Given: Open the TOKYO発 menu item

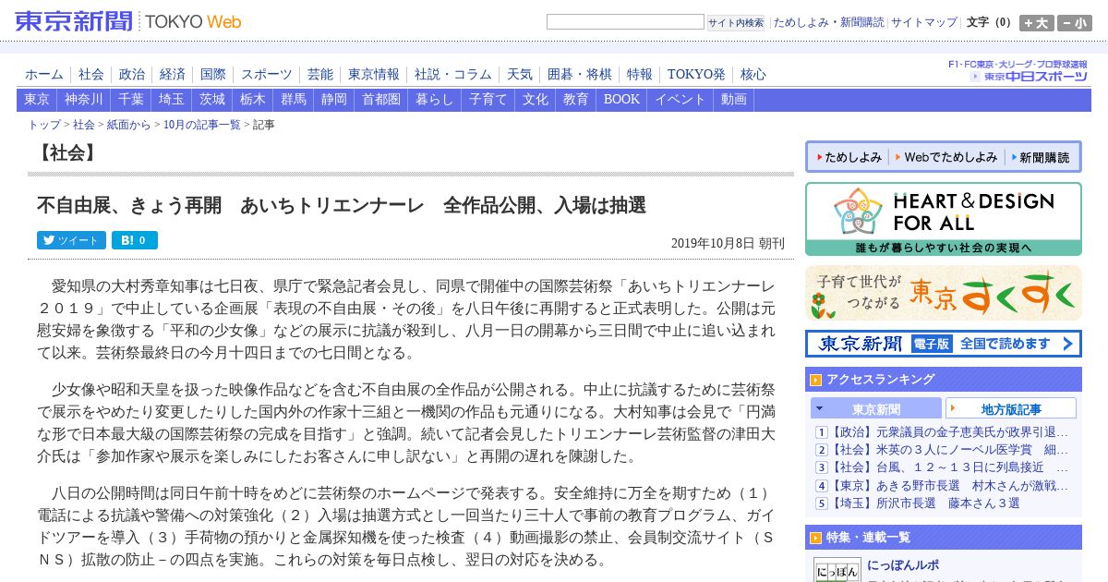Looking at the screenshot, I should 696,74.
